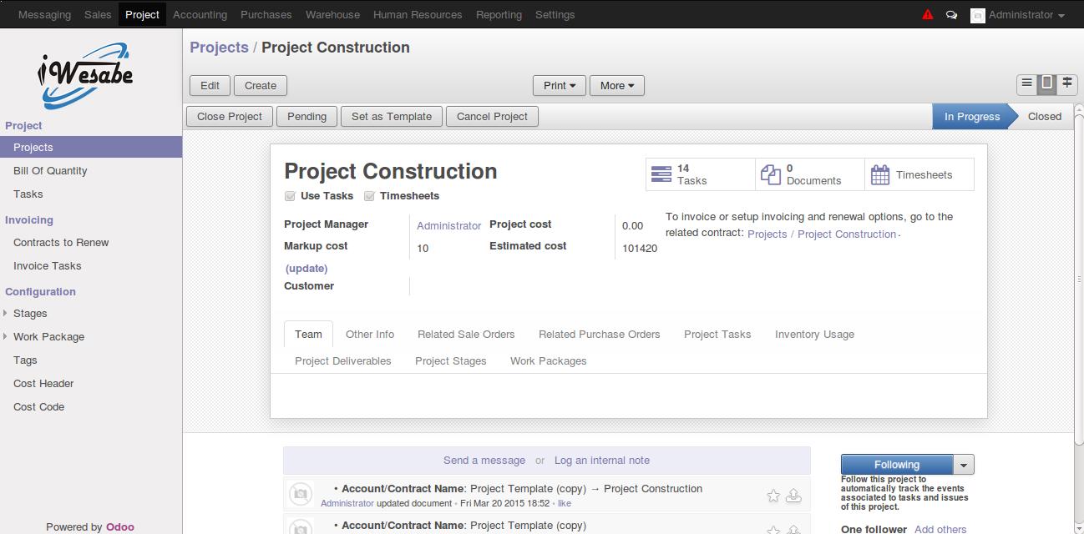The height and width of the screenshot is (534, 1084).
Task: Switch to the Inventory Usage tab
Action: point(814,334)
